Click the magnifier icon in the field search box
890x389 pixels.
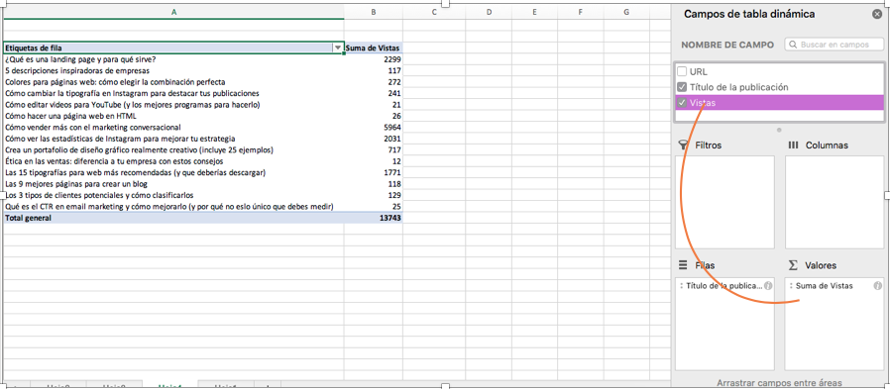pos(792,45)
